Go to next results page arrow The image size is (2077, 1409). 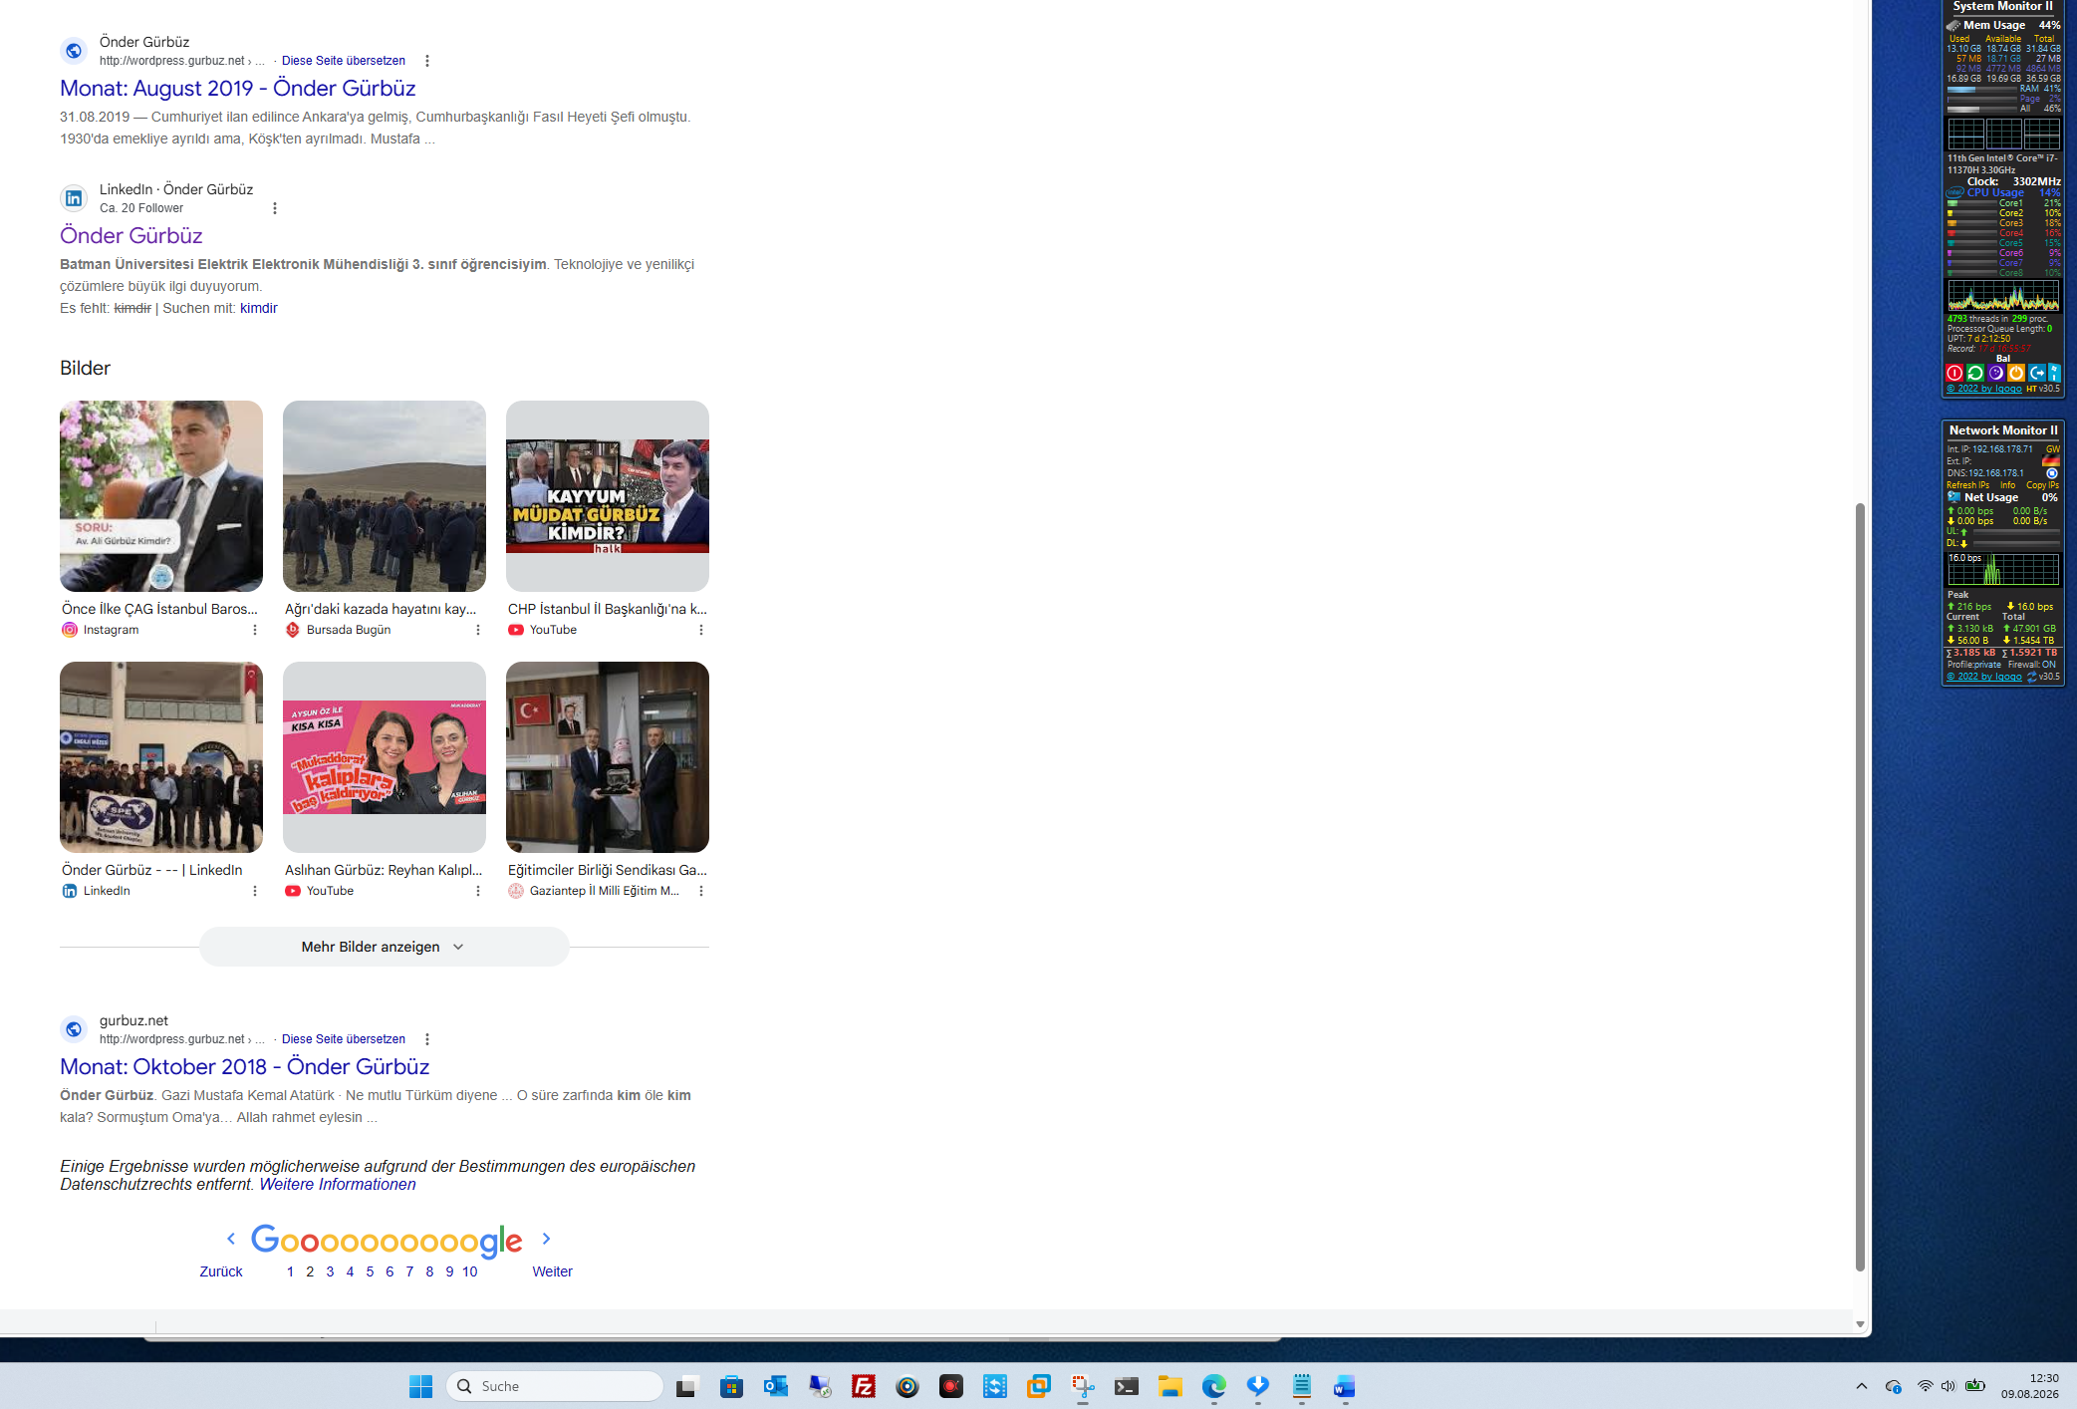coord(546,1239)
